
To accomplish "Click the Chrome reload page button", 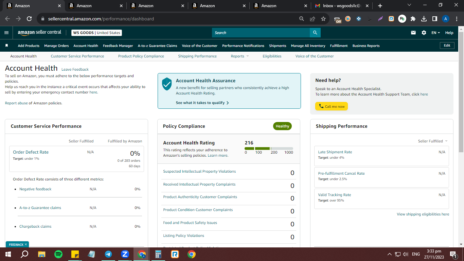I will click(29, 19).
